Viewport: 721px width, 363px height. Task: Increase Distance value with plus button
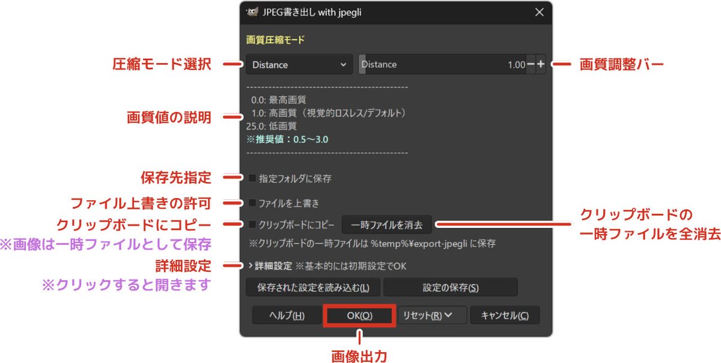[x=541, y=64]
